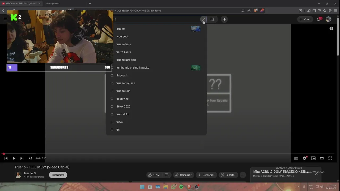This screenshot has width=340, height=191.
Task: Open the Trueno channel name link
Action: pyautogui.click(x=28, y=173)
